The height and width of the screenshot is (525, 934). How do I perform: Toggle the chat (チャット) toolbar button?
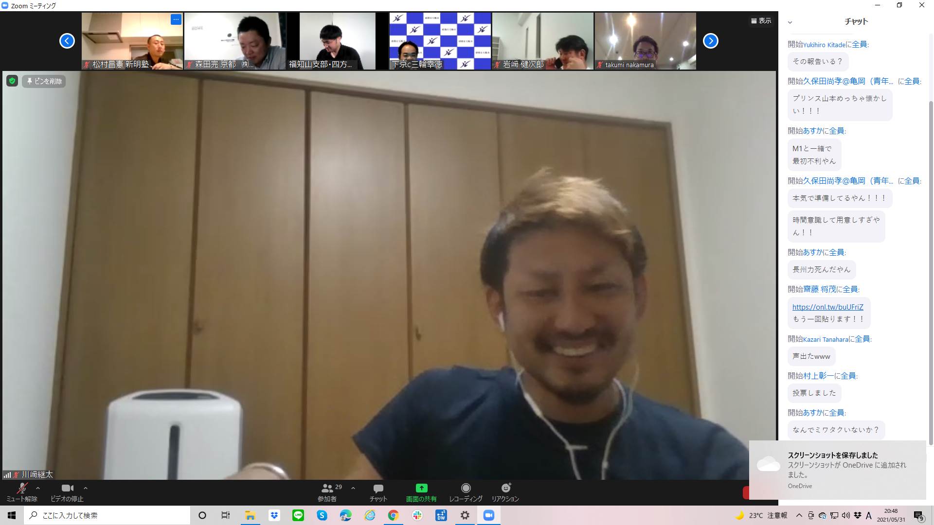click(378, 492)
